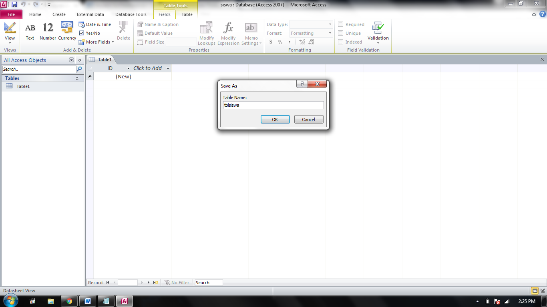Viewport: 547px width, 307px height.
Task: Cancel the Save As dialog
Action: pyautogui.click(x=309, y=119)
